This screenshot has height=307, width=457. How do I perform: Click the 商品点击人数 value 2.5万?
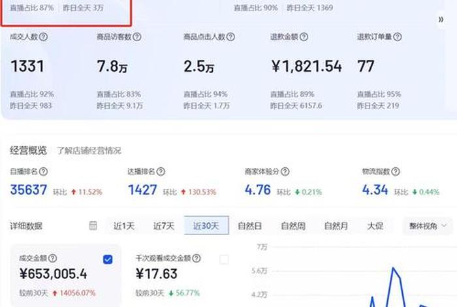coord(198,67)
